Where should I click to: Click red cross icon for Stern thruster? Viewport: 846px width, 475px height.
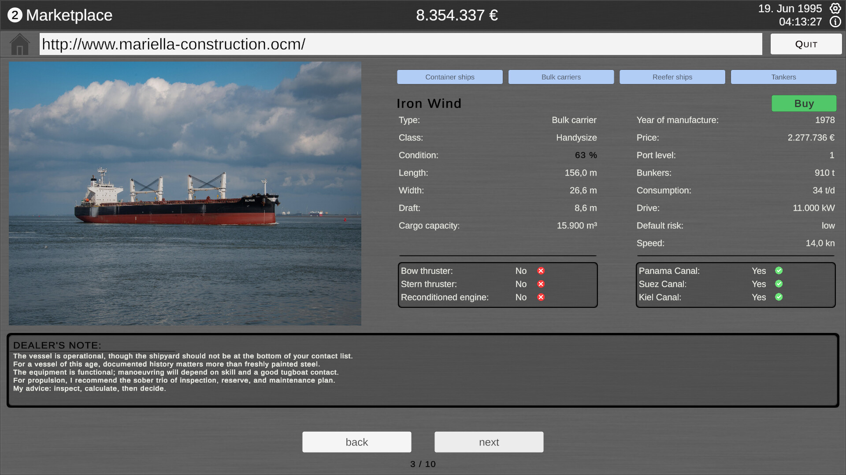tap(541, 284)
